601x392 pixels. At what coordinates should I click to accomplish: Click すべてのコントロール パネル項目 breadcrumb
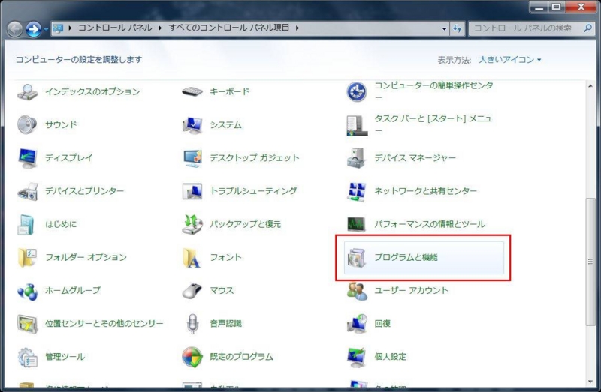pos(229,28)
